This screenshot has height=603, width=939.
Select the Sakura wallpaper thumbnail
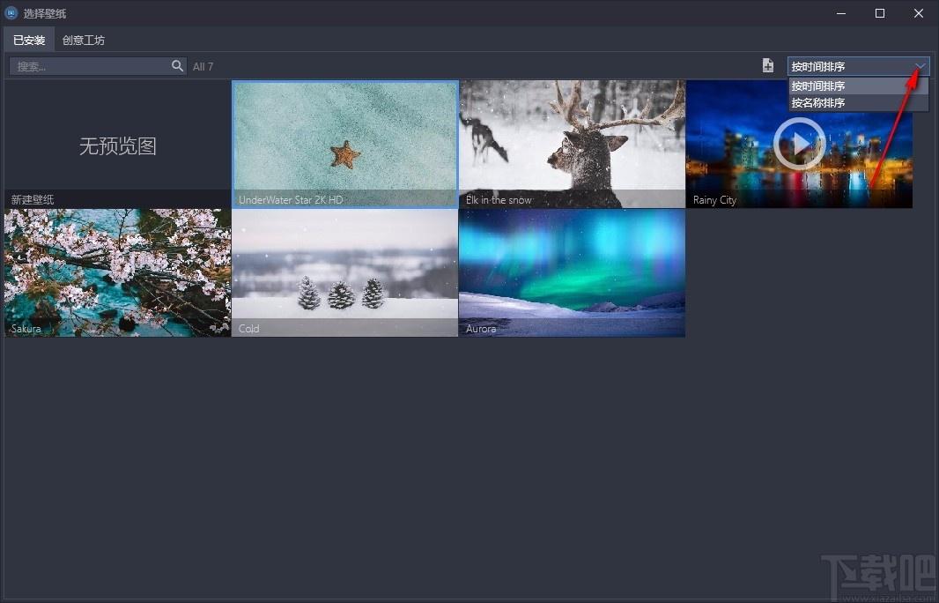[x=117, y=272]
